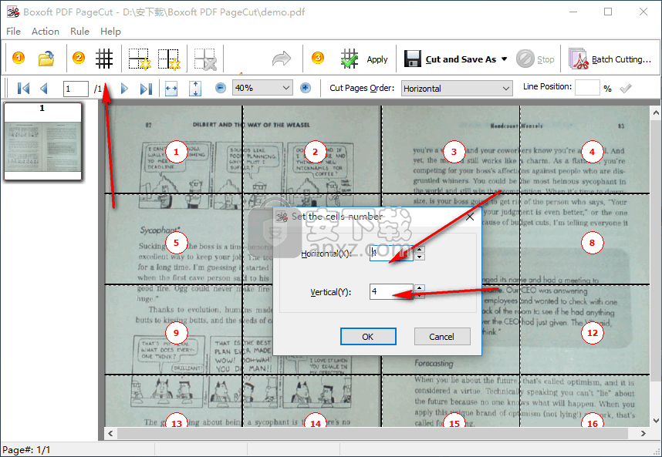This screenshot has height=457, width=662.
Task: Click the vertical scrollbar down arrow
Action: coord(656,420)
